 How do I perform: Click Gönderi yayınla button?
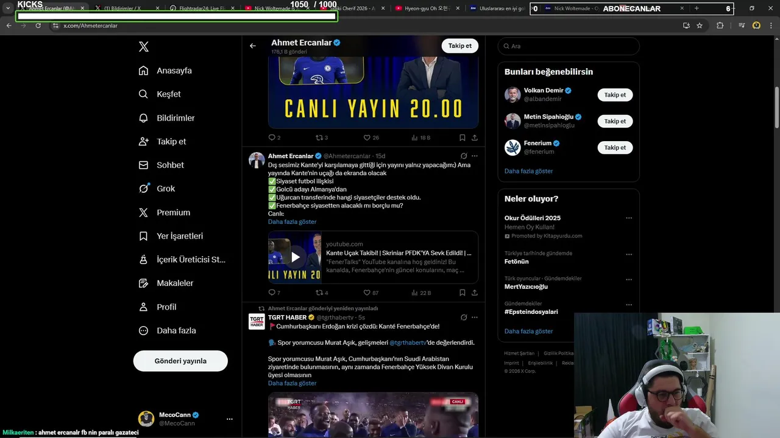pyautogui.click(x=180, y=361)
